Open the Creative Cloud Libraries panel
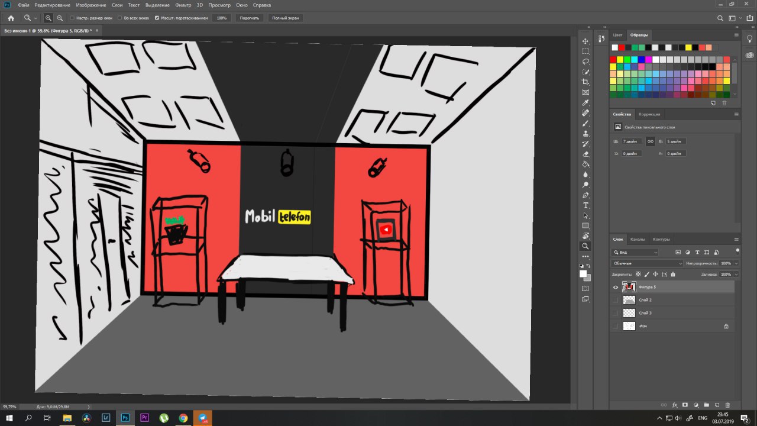The width and height of the screenshot is (757, 426). pyautogui.click(x=750, y=54)
